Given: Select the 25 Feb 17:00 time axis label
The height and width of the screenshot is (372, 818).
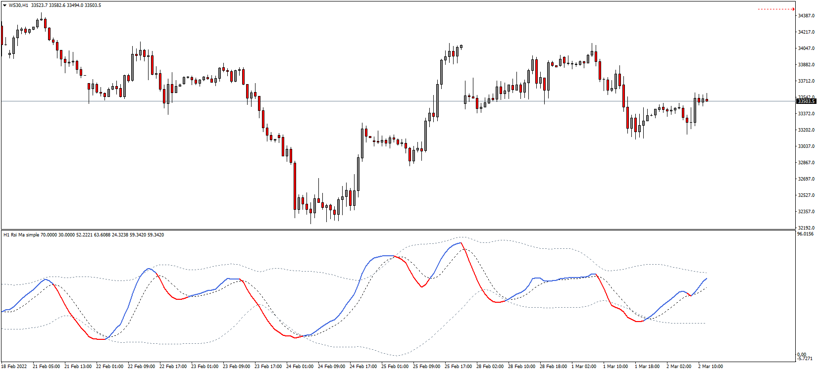Looking at the screenshot, I should point(458,367).
